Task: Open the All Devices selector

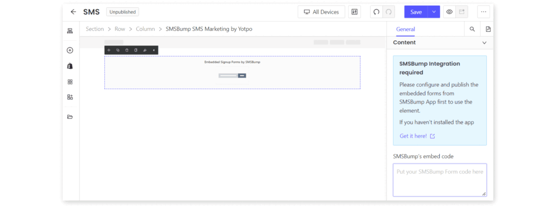Action: coord(321,12)
